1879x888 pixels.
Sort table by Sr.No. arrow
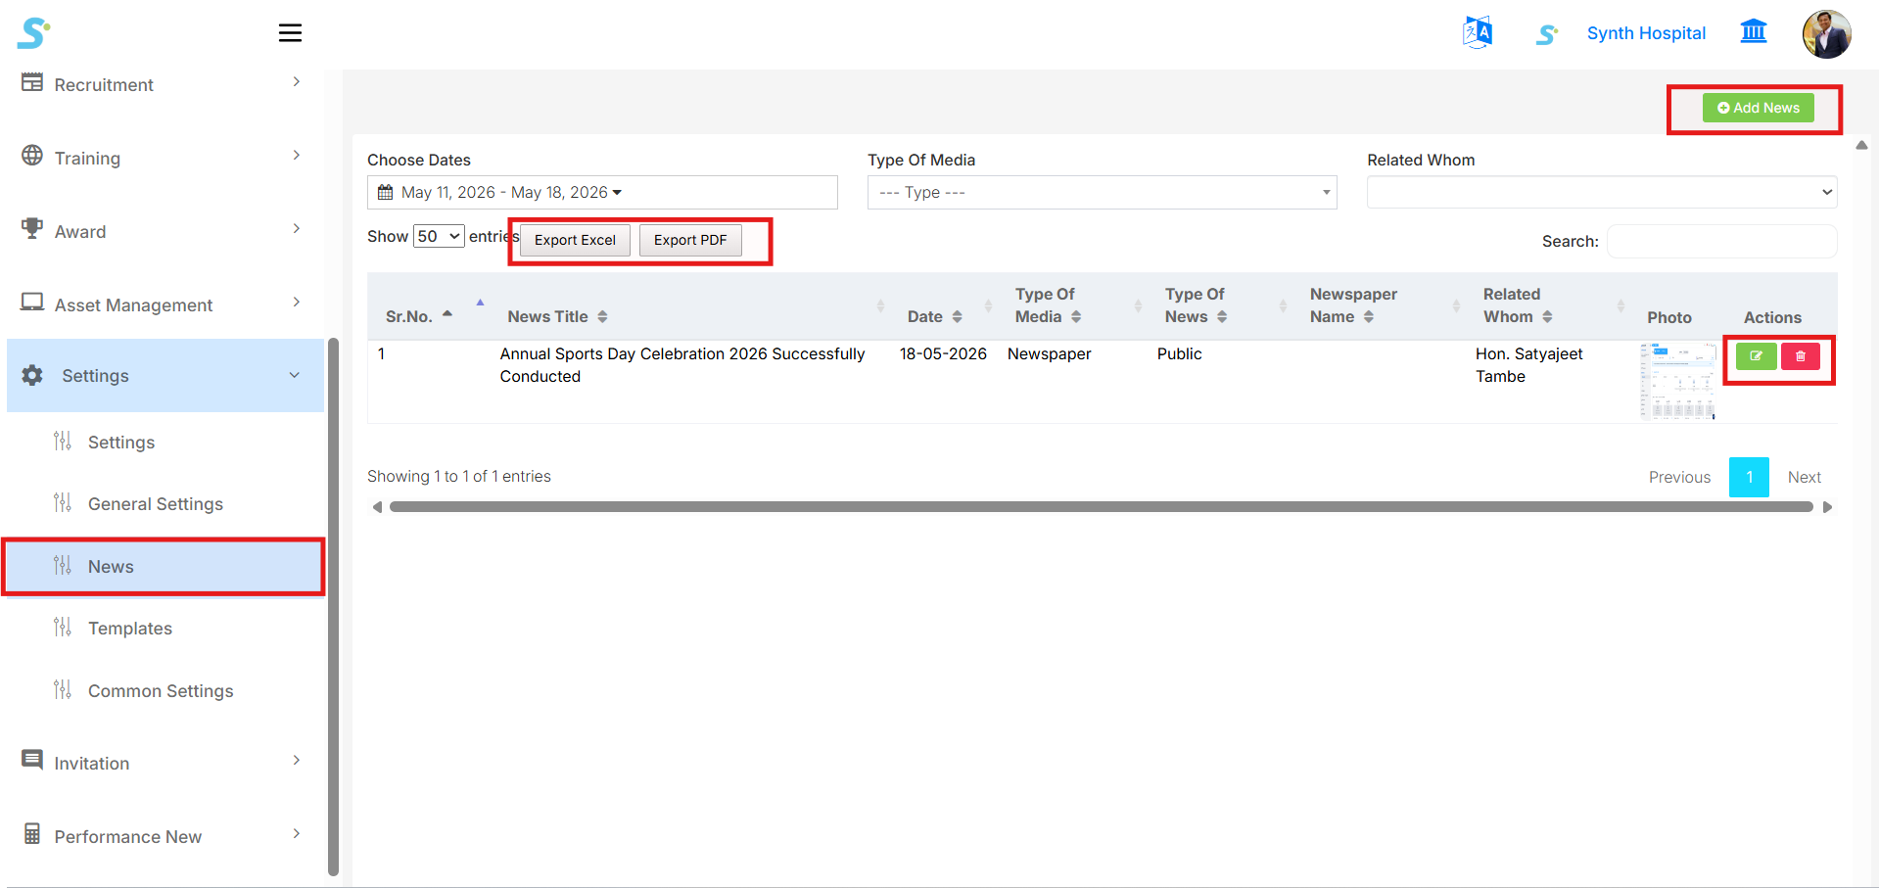tap(447, 314)
